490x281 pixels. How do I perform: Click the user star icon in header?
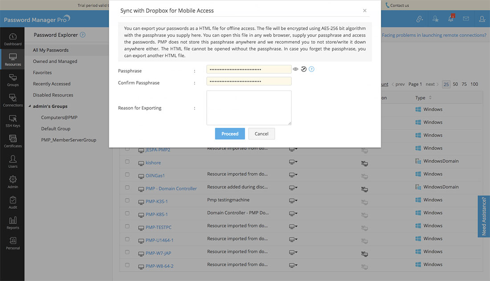[435, 19]
